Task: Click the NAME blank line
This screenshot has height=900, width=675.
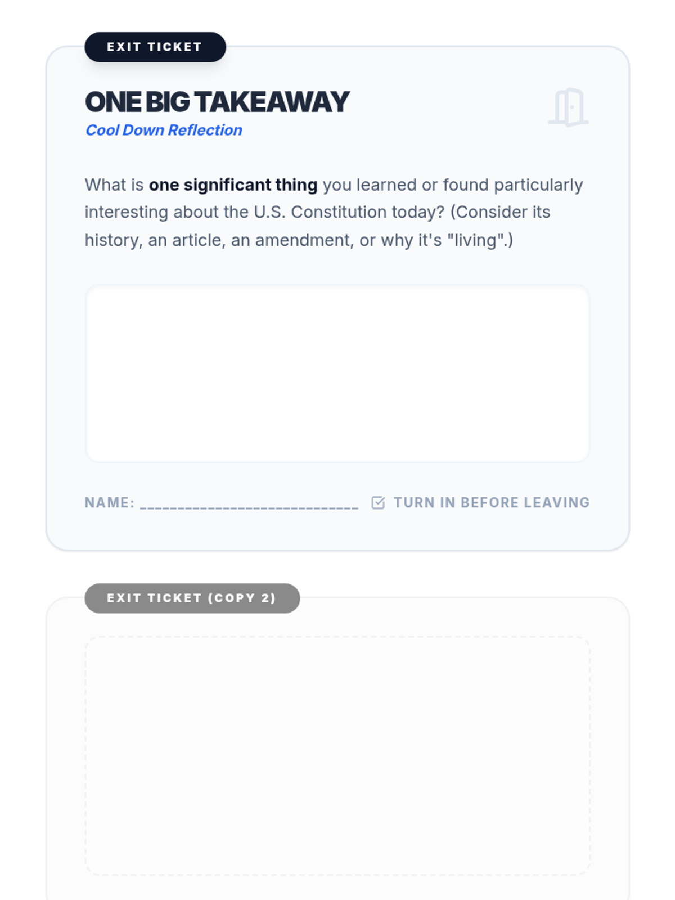Action: click(x=249, y=503)
